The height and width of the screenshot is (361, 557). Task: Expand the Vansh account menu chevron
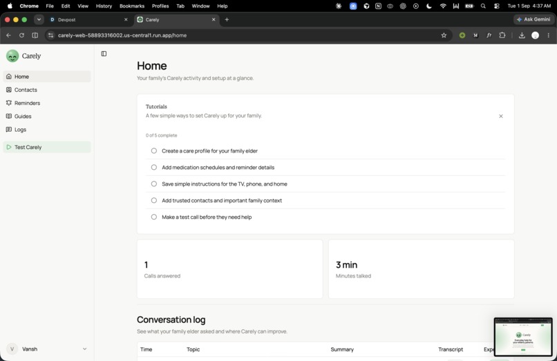coord(84,349)
